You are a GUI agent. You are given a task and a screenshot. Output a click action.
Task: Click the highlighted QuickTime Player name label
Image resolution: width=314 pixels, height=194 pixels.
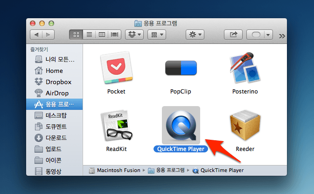[181, 149]
